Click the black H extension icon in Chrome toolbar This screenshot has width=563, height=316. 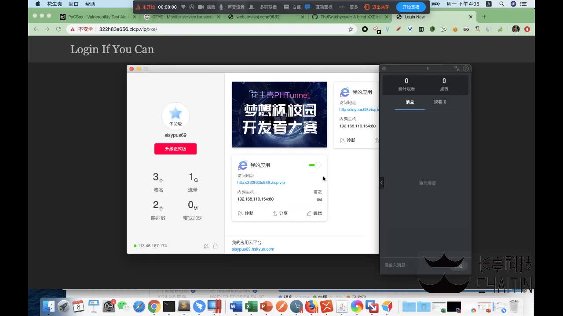pyautogui.click(x=421, y=29)
